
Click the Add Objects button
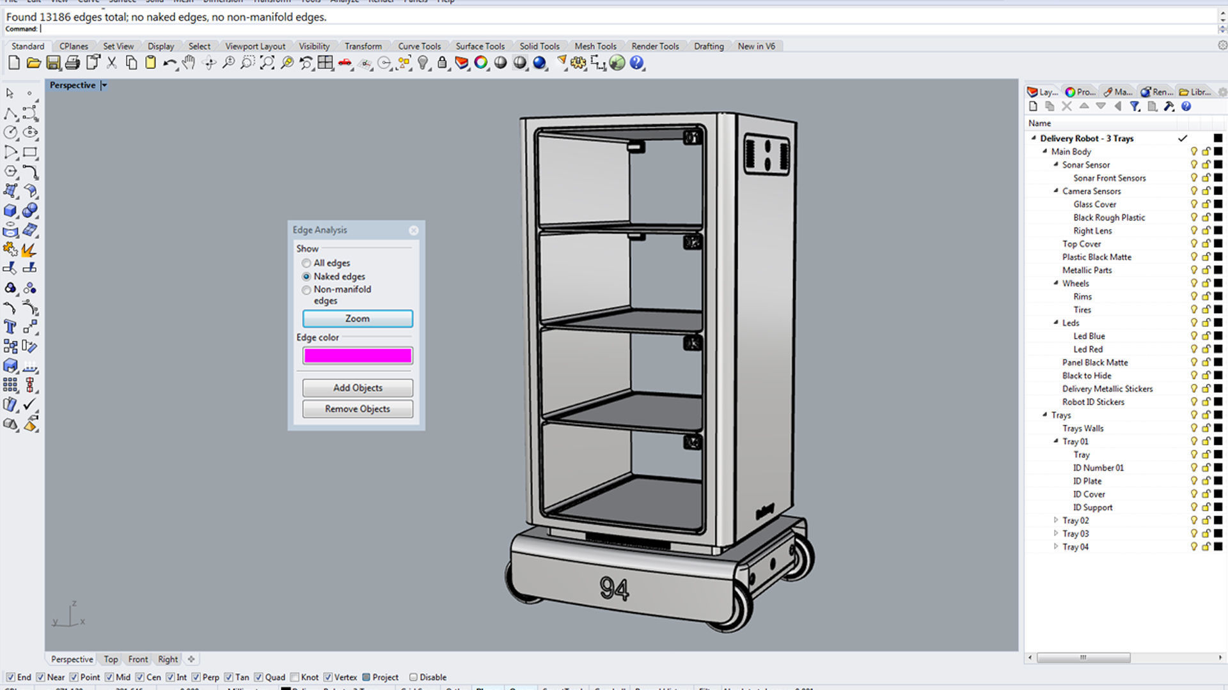pyautogui.click(x=357, y=388)
